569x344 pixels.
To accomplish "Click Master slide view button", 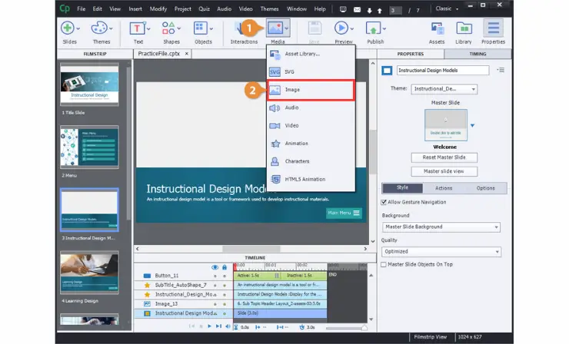I will pos(444,171).
